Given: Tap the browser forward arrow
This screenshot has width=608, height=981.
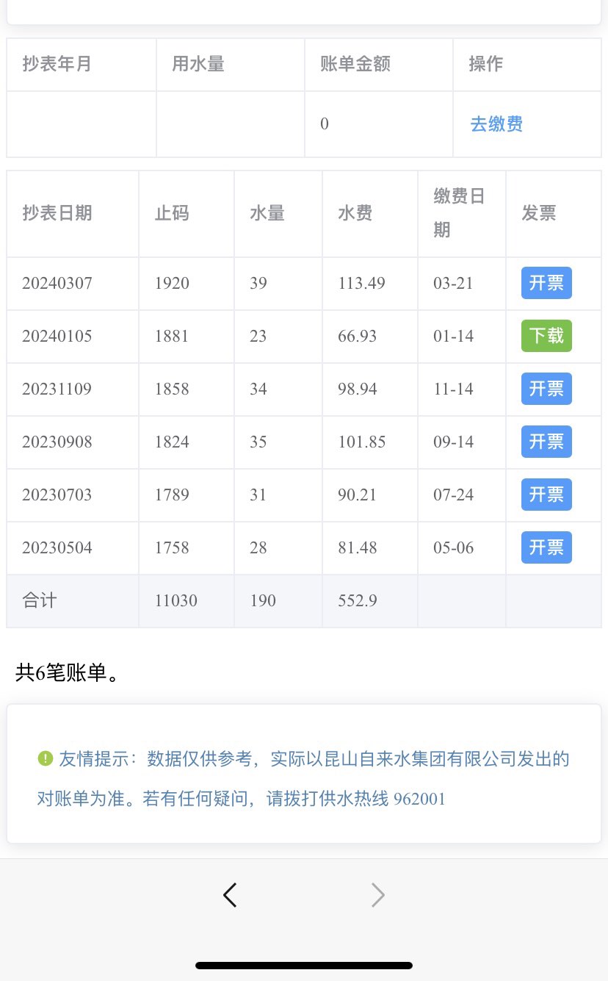Looking at the screenshot, I should point(377,894).
